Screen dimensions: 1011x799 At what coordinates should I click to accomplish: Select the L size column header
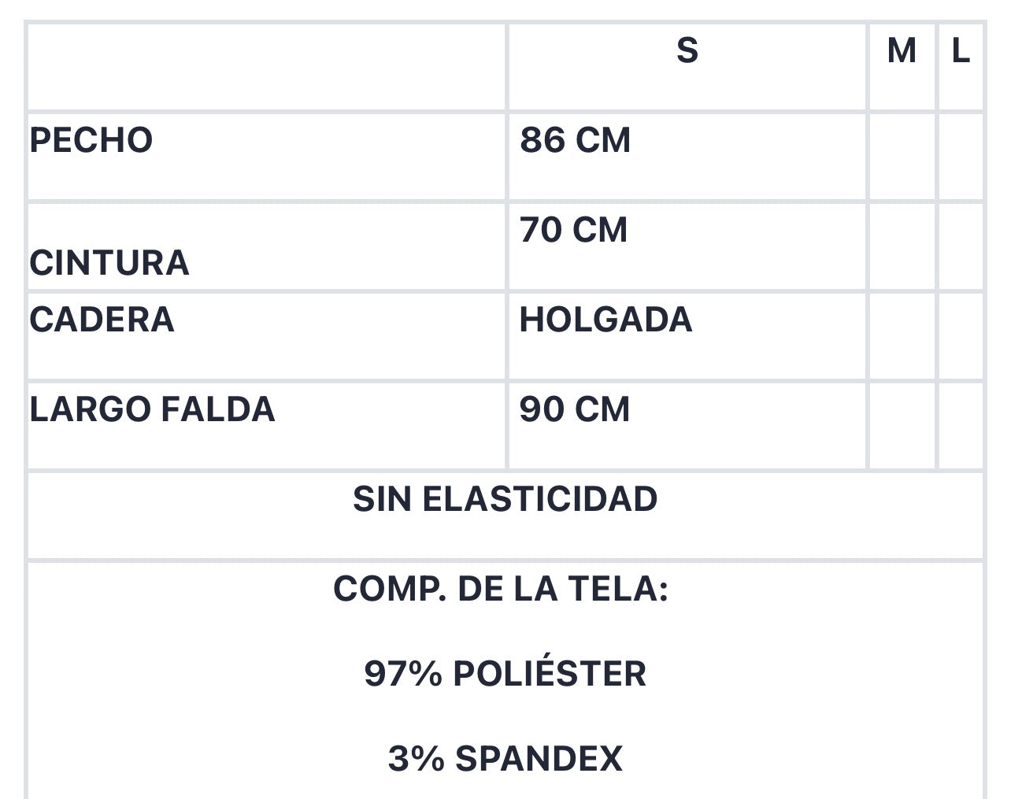pyautogui.click(x=961, y=51)
